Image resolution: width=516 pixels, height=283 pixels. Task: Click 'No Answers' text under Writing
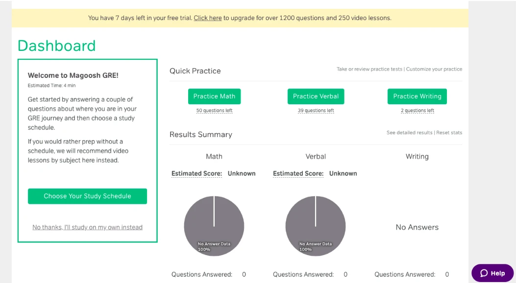(417, 227)
